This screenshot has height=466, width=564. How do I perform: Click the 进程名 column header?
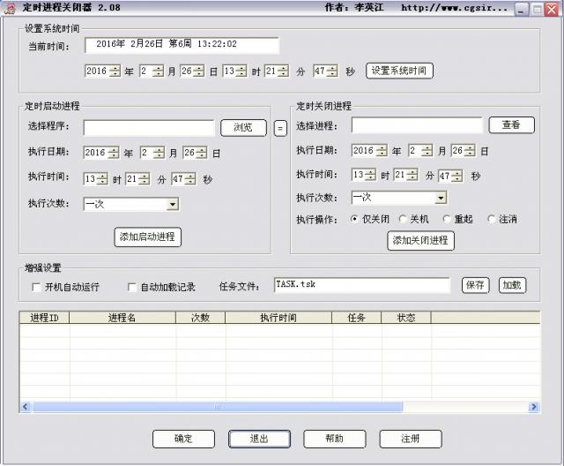122,318
